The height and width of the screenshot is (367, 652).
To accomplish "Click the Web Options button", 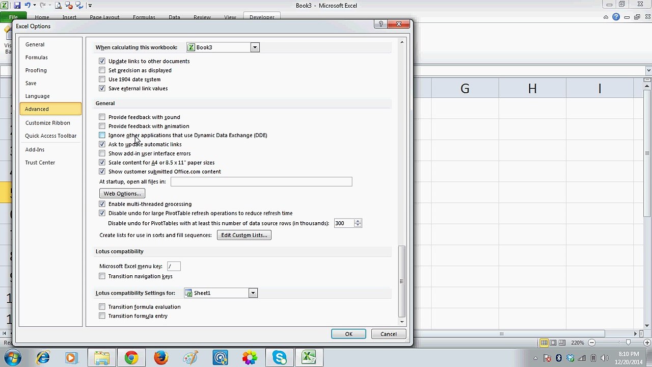I will pyautogui.click(x=122, y=194).
